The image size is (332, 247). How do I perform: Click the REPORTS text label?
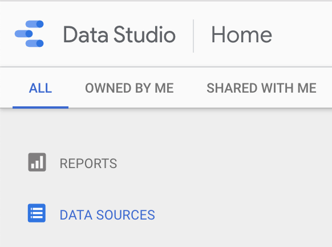[x=88, y=164]
